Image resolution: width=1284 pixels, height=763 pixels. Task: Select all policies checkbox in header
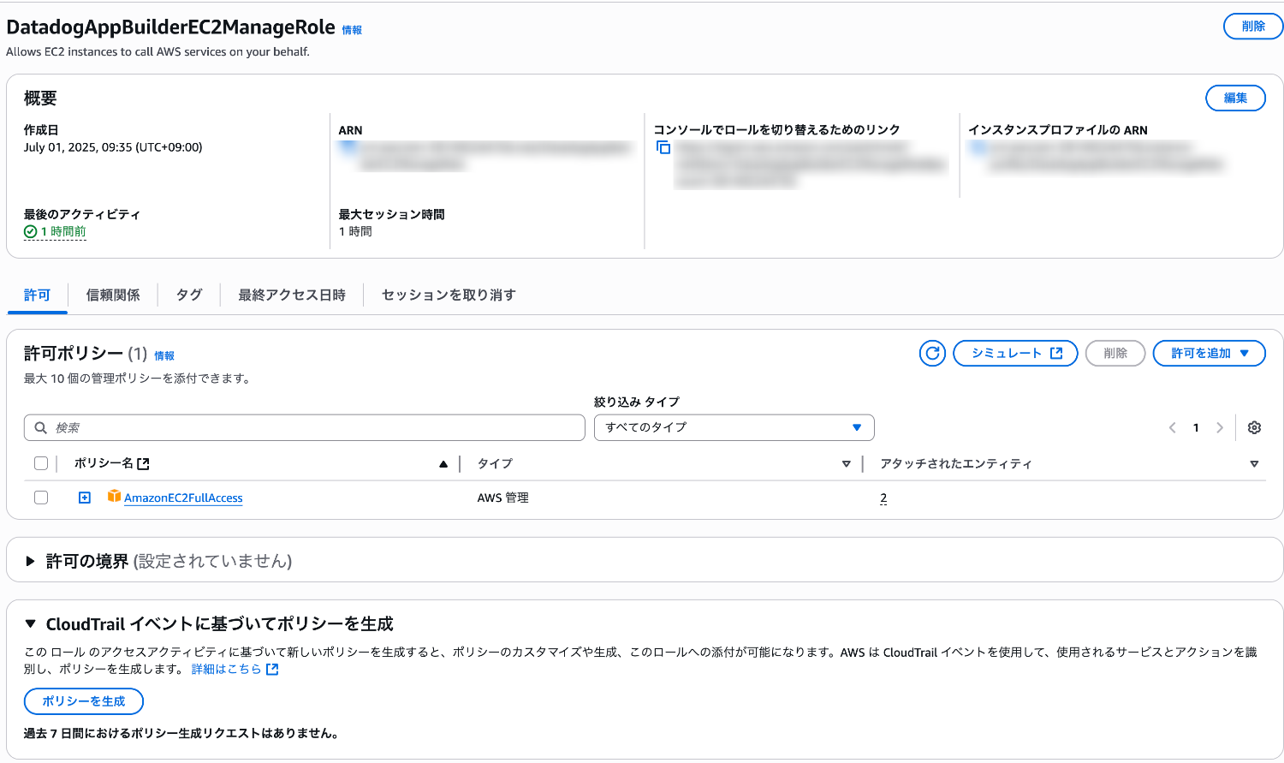(41, 463)
